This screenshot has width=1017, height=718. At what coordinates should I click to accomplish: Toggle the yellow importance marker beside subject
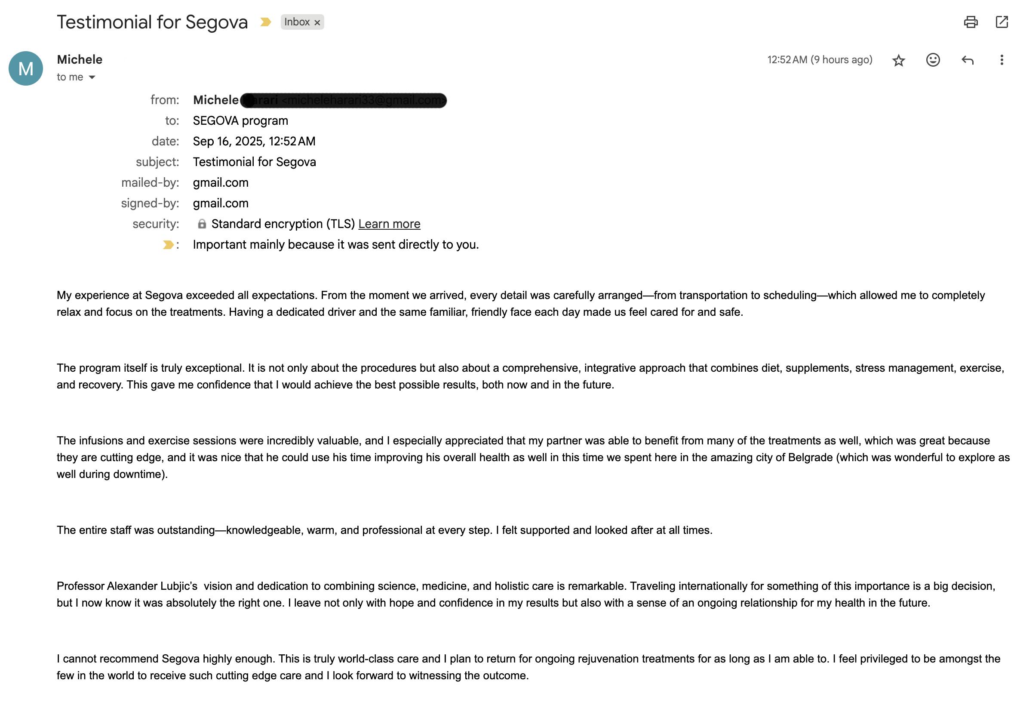(265, 22)
